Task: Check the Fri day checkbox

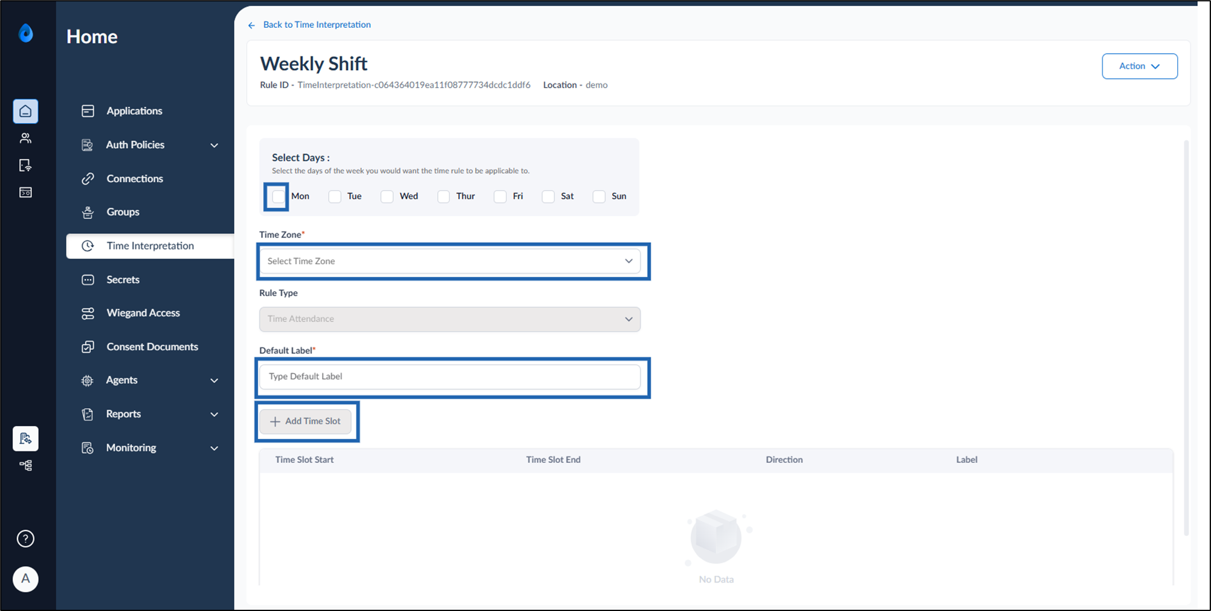Action: tap(500, 196)
